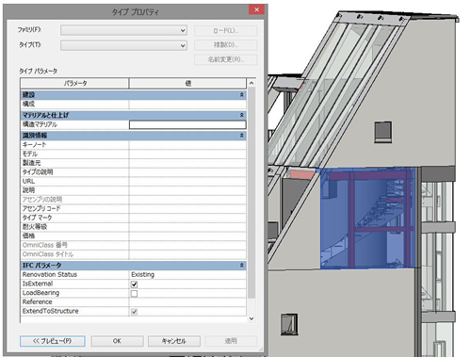Open the タイプ(T) type dropdown
Screen dimensions: 471x357
(123, 45)
